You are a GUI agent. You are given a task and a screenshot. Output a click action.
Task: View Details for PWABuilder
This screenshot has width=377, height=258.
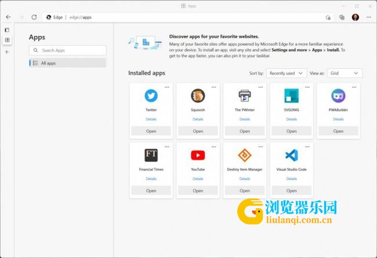(x=338, y=119)
